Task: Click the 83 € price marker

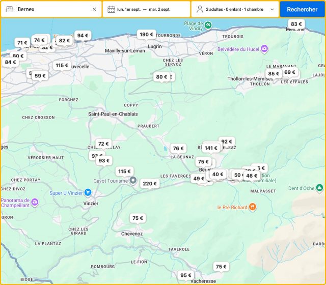Action: click(x=296, y=24)
